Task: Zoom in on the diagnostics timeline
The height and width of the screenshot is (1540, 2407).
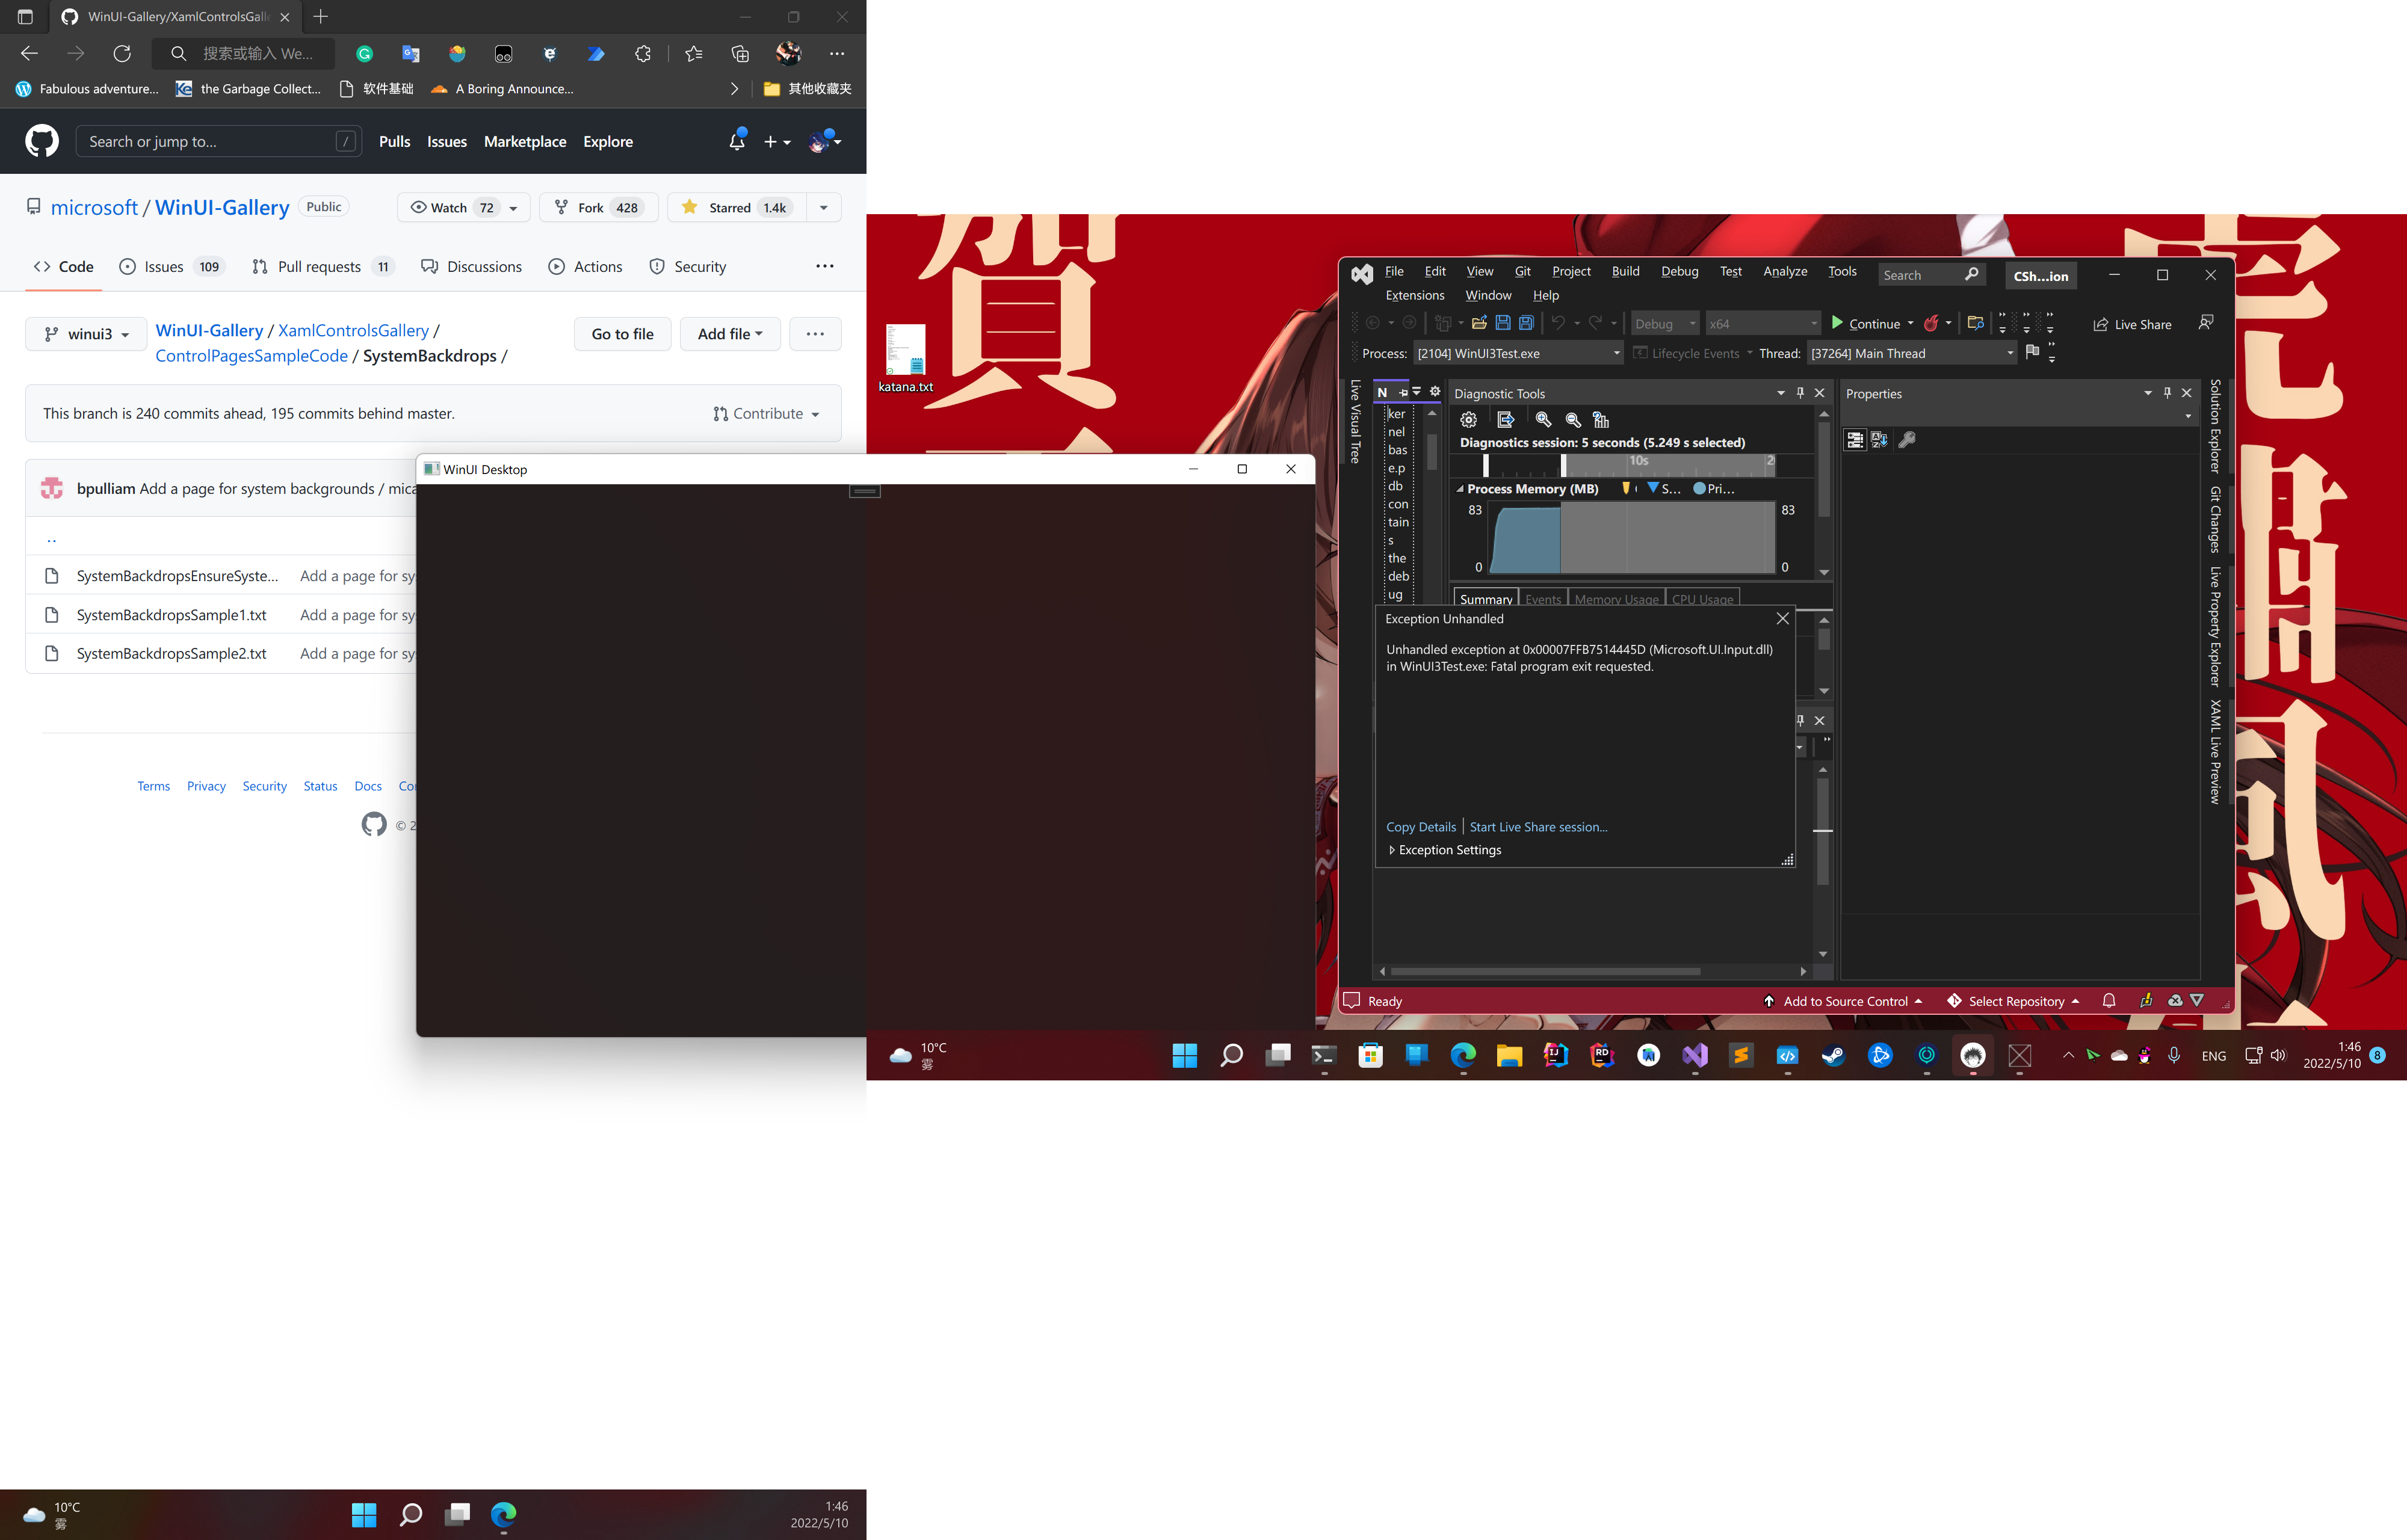Action: 1543,420
